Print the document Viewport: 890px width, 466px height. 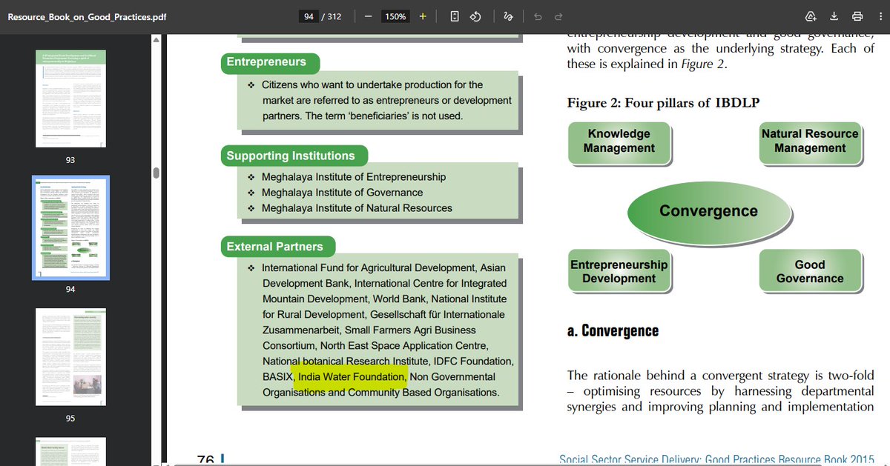pyautogui.click(x=857, y=16)
